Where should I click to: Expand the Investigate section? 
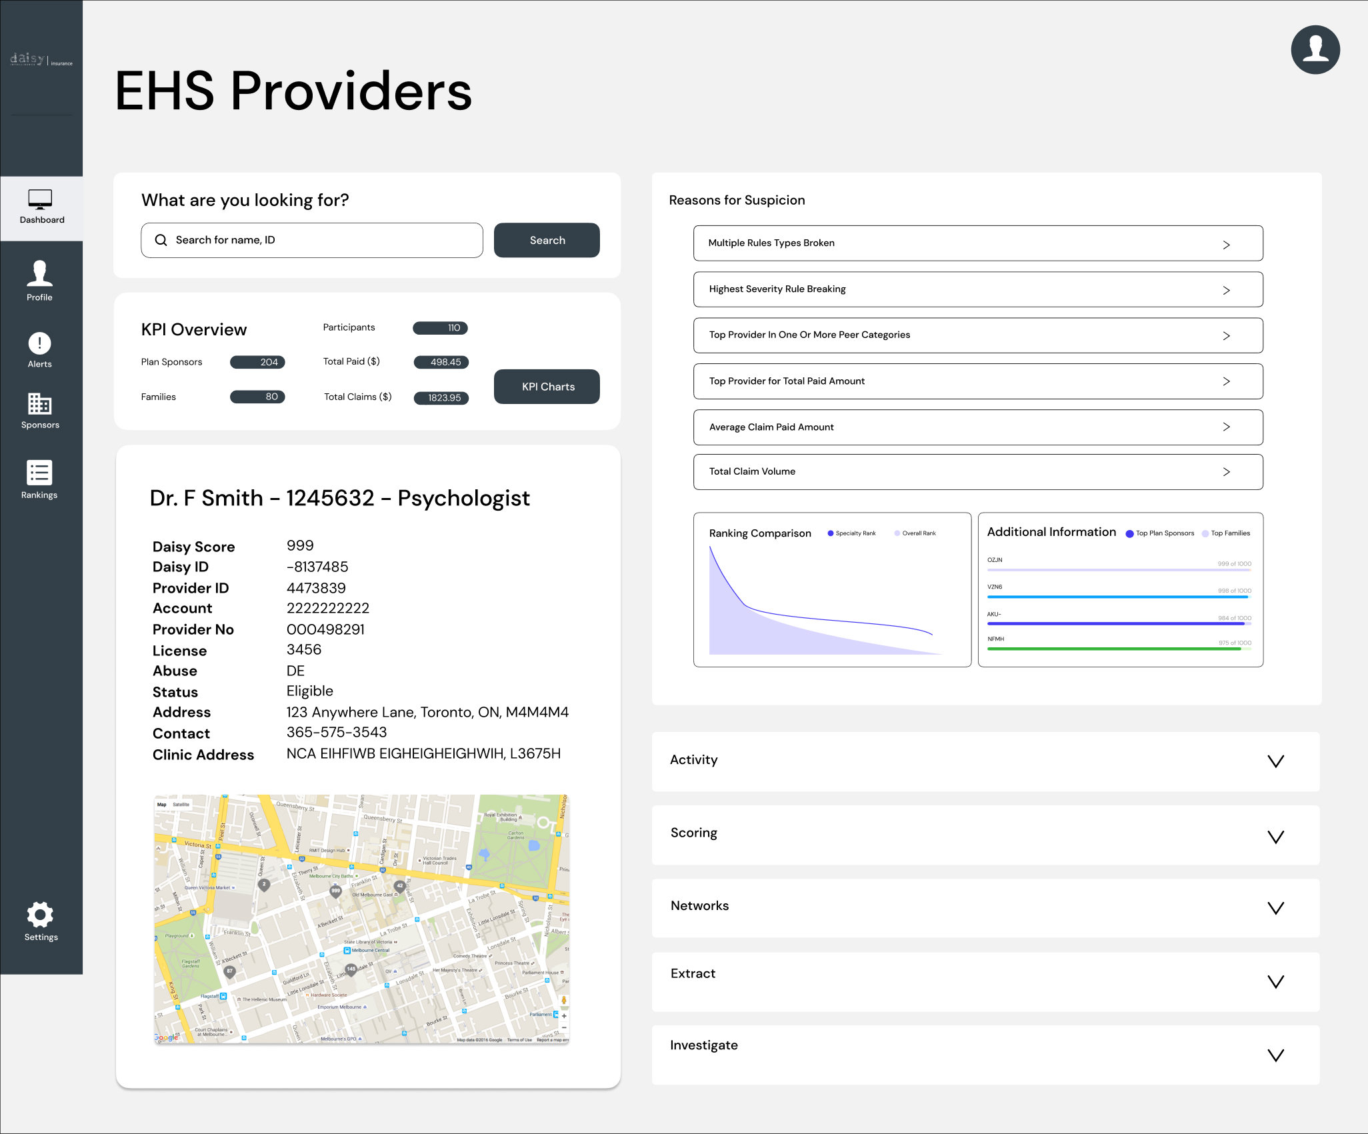click(x=1275, y=1055)
